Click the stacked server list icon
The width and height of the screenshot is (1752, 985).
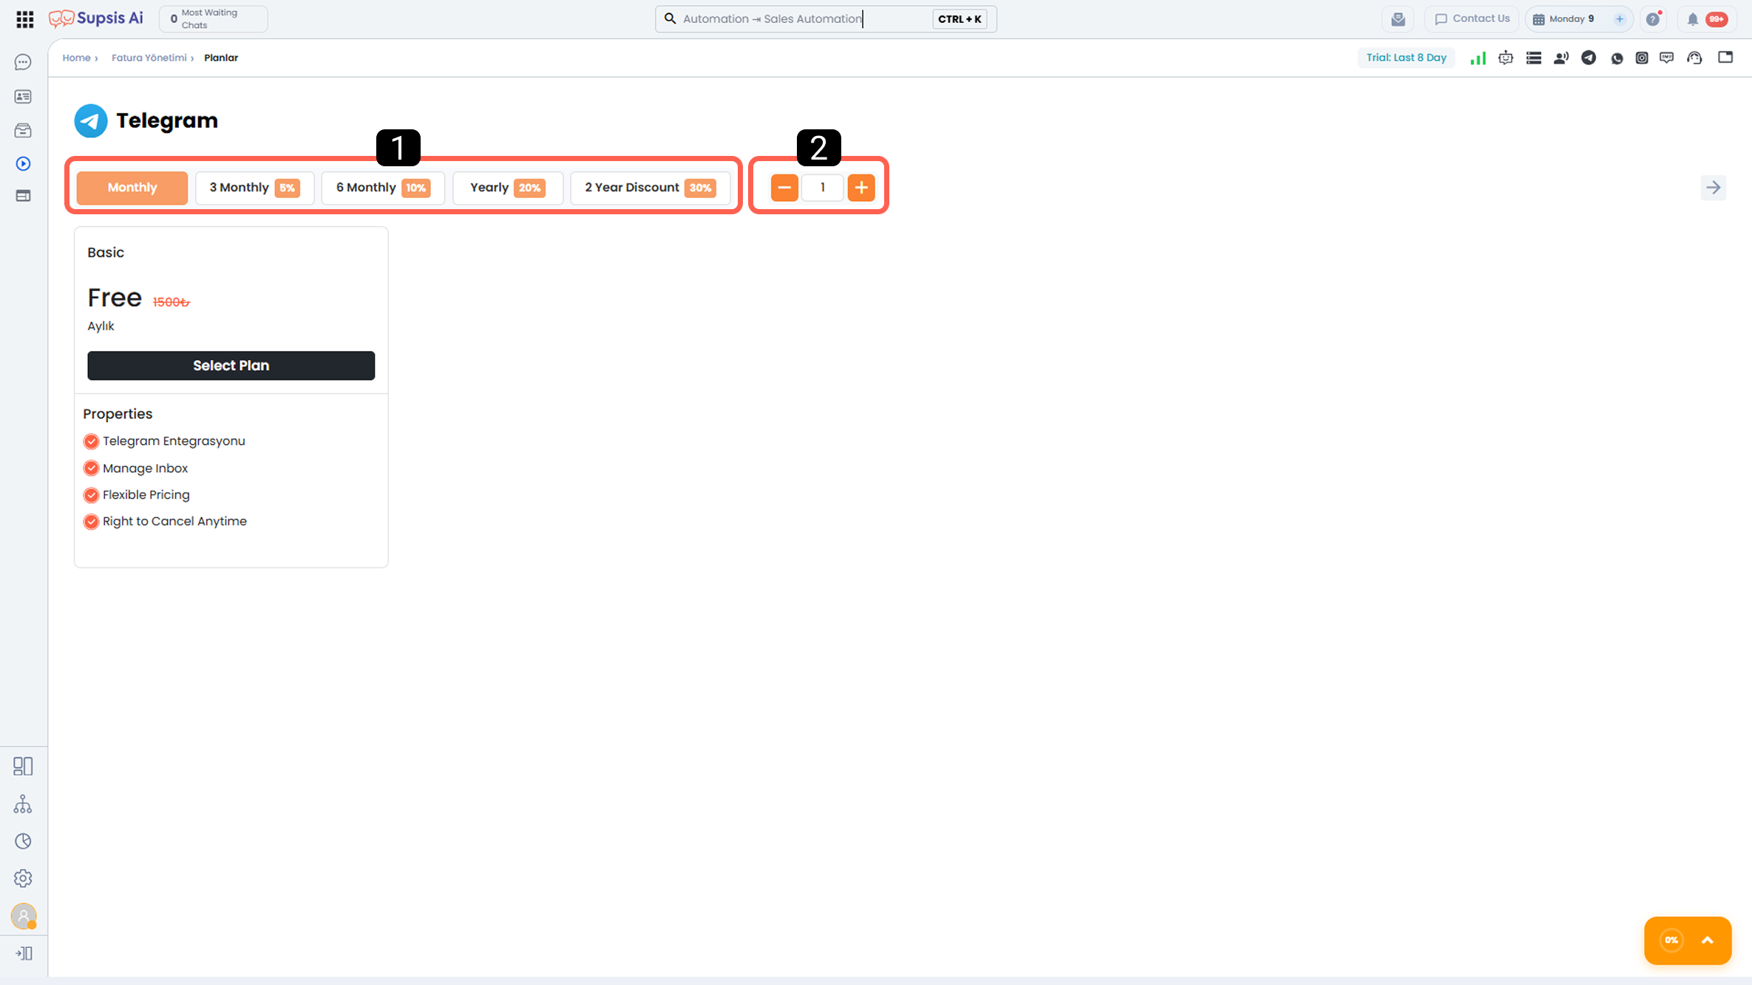coord(1534,58)
